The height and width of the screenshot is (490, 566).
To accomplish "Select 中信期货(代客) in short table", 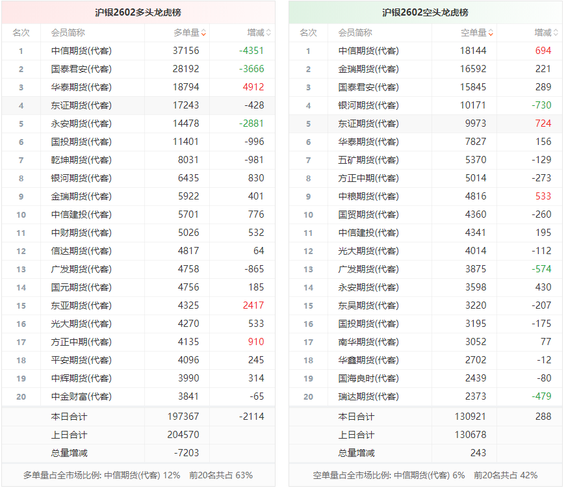I will click(x=368, y=51).
